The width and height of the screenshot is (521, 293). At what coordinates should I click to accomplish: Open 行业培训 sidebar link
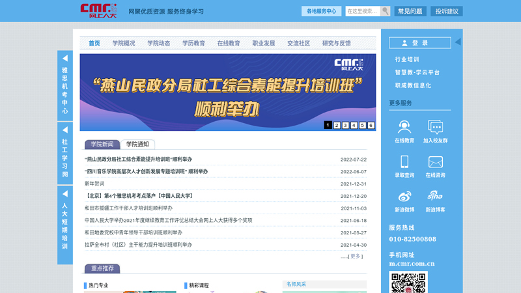[407, 59]
